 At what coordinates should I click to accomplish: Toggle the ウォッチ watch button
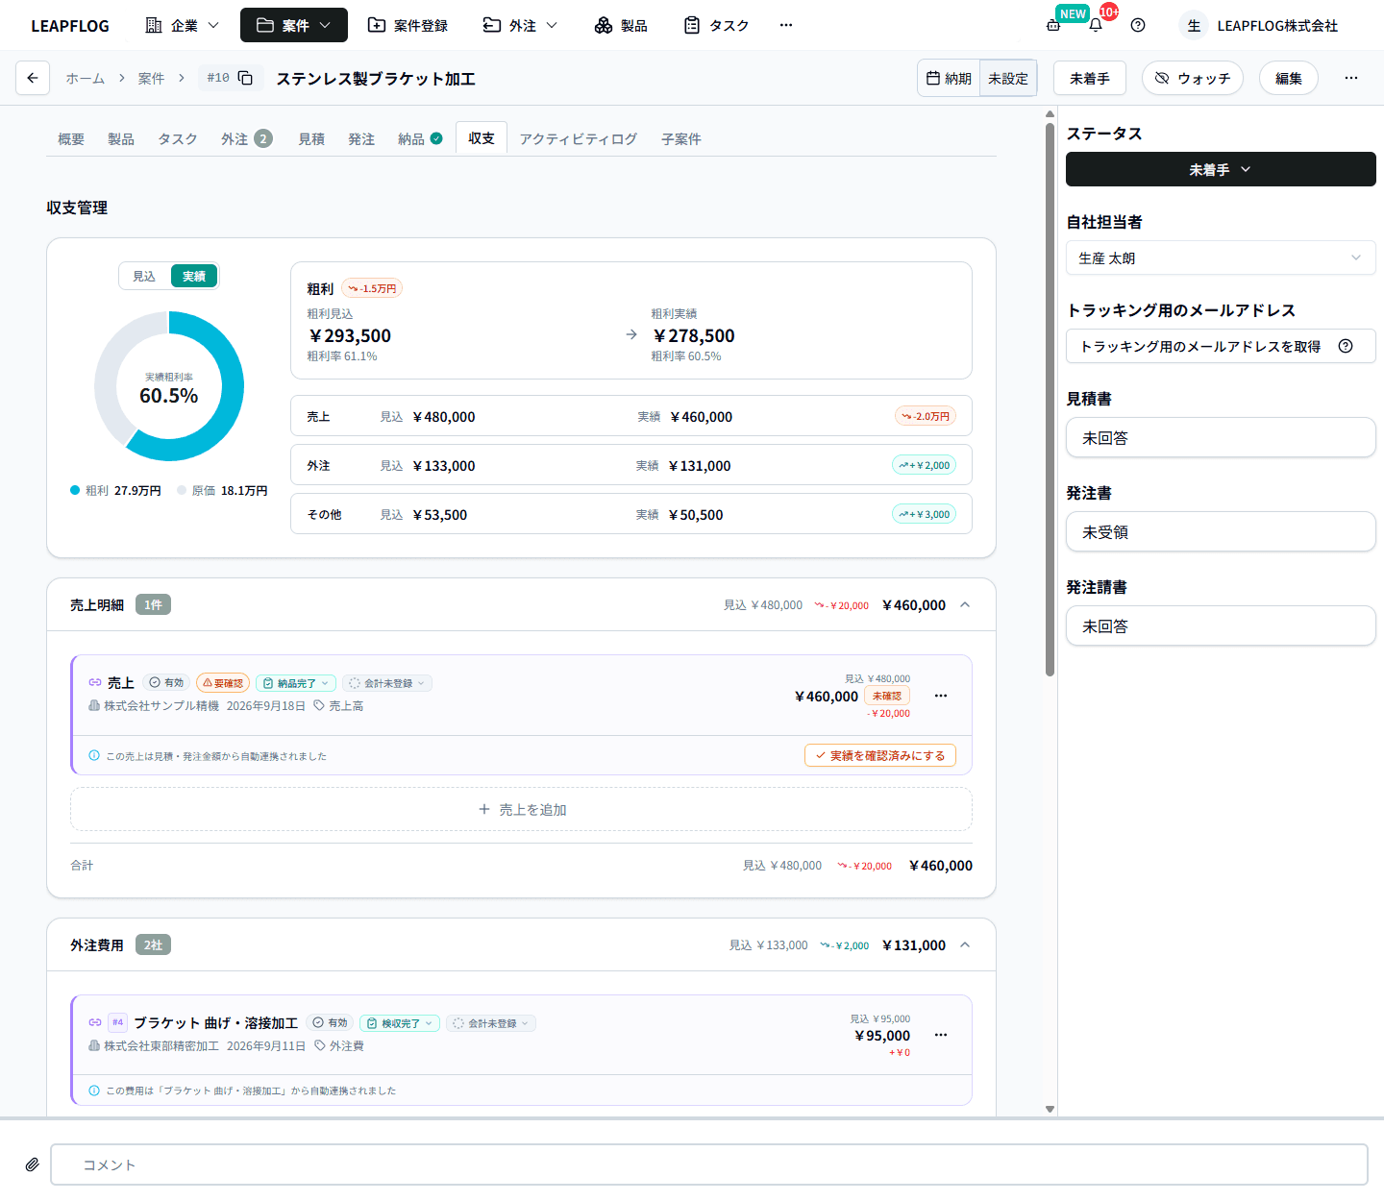pos(1193,78)
